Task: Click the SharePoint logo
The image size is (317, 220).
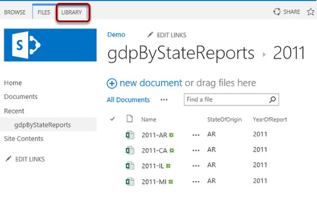Action: click(x=50, y=45)
